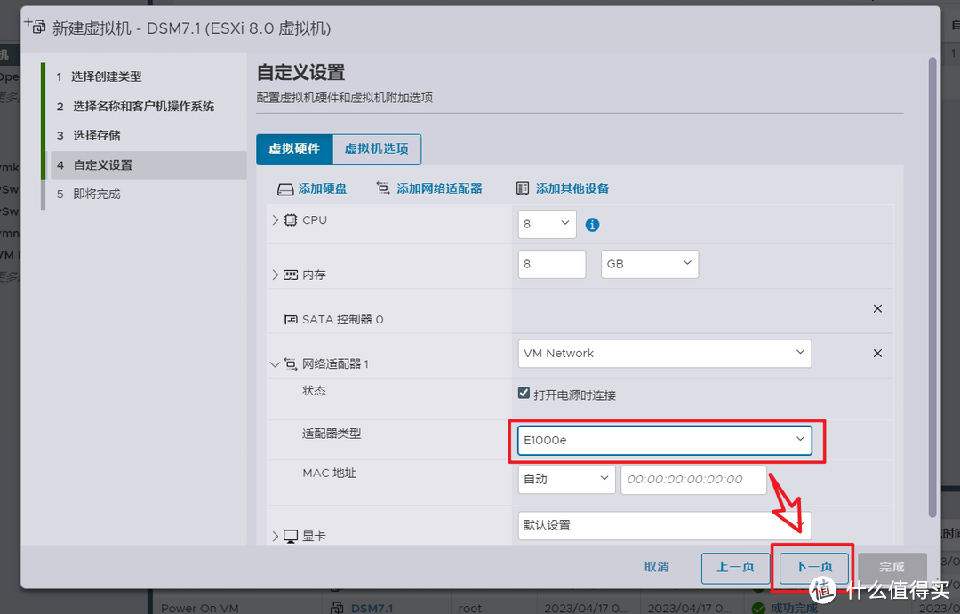Open the MAC address mode 自动 dropdown

[x=566, y=479]
